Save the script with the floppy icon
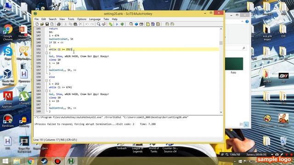Screen dimensions: 294x165 [x=47, y=24]
